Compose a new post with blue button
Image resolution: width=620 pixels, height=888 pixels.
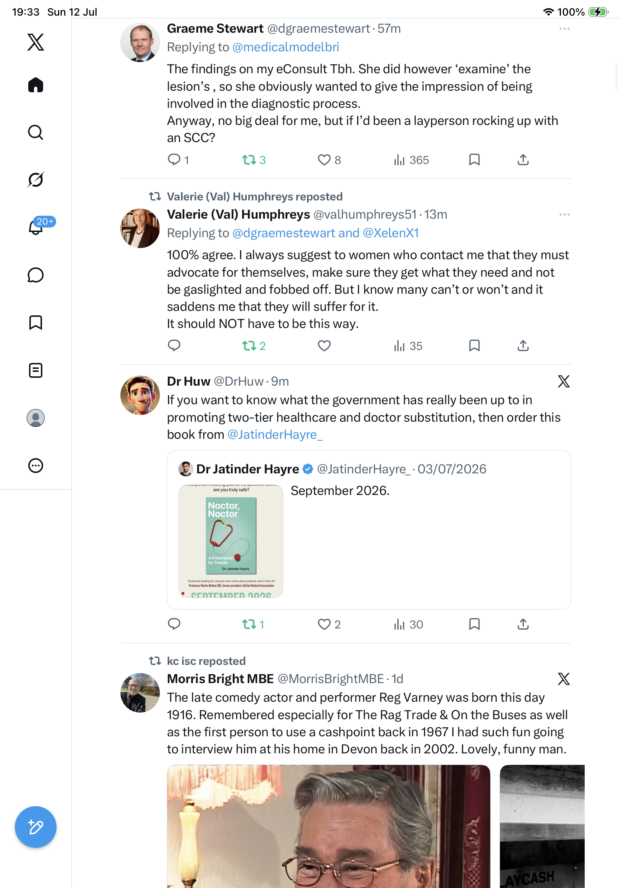coord(36,827)
